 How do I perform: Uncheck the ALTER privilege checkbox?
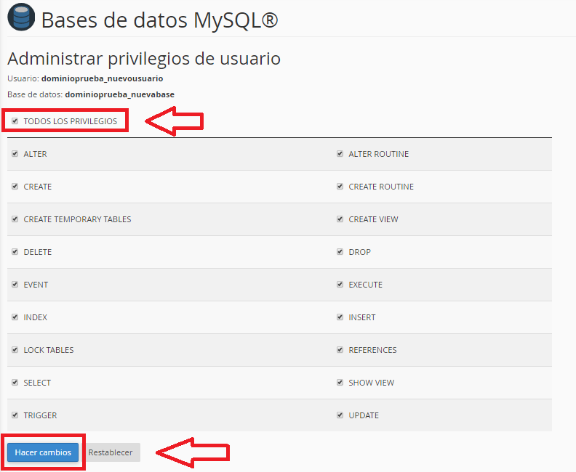pyautogui.click(x=15, y=154)
